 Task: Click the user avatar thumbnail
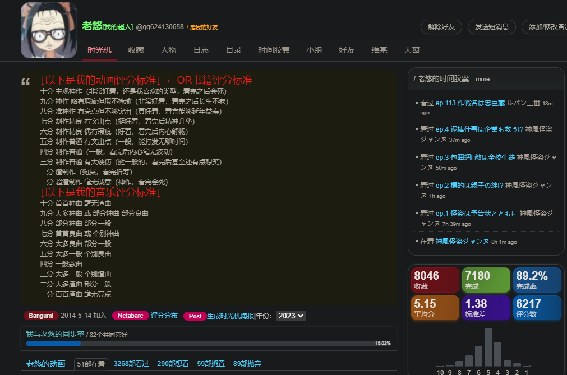49,30
